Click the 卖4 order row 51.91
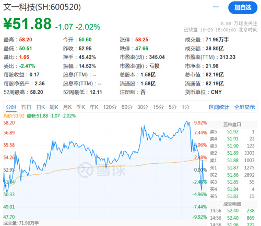 [232, 139]
